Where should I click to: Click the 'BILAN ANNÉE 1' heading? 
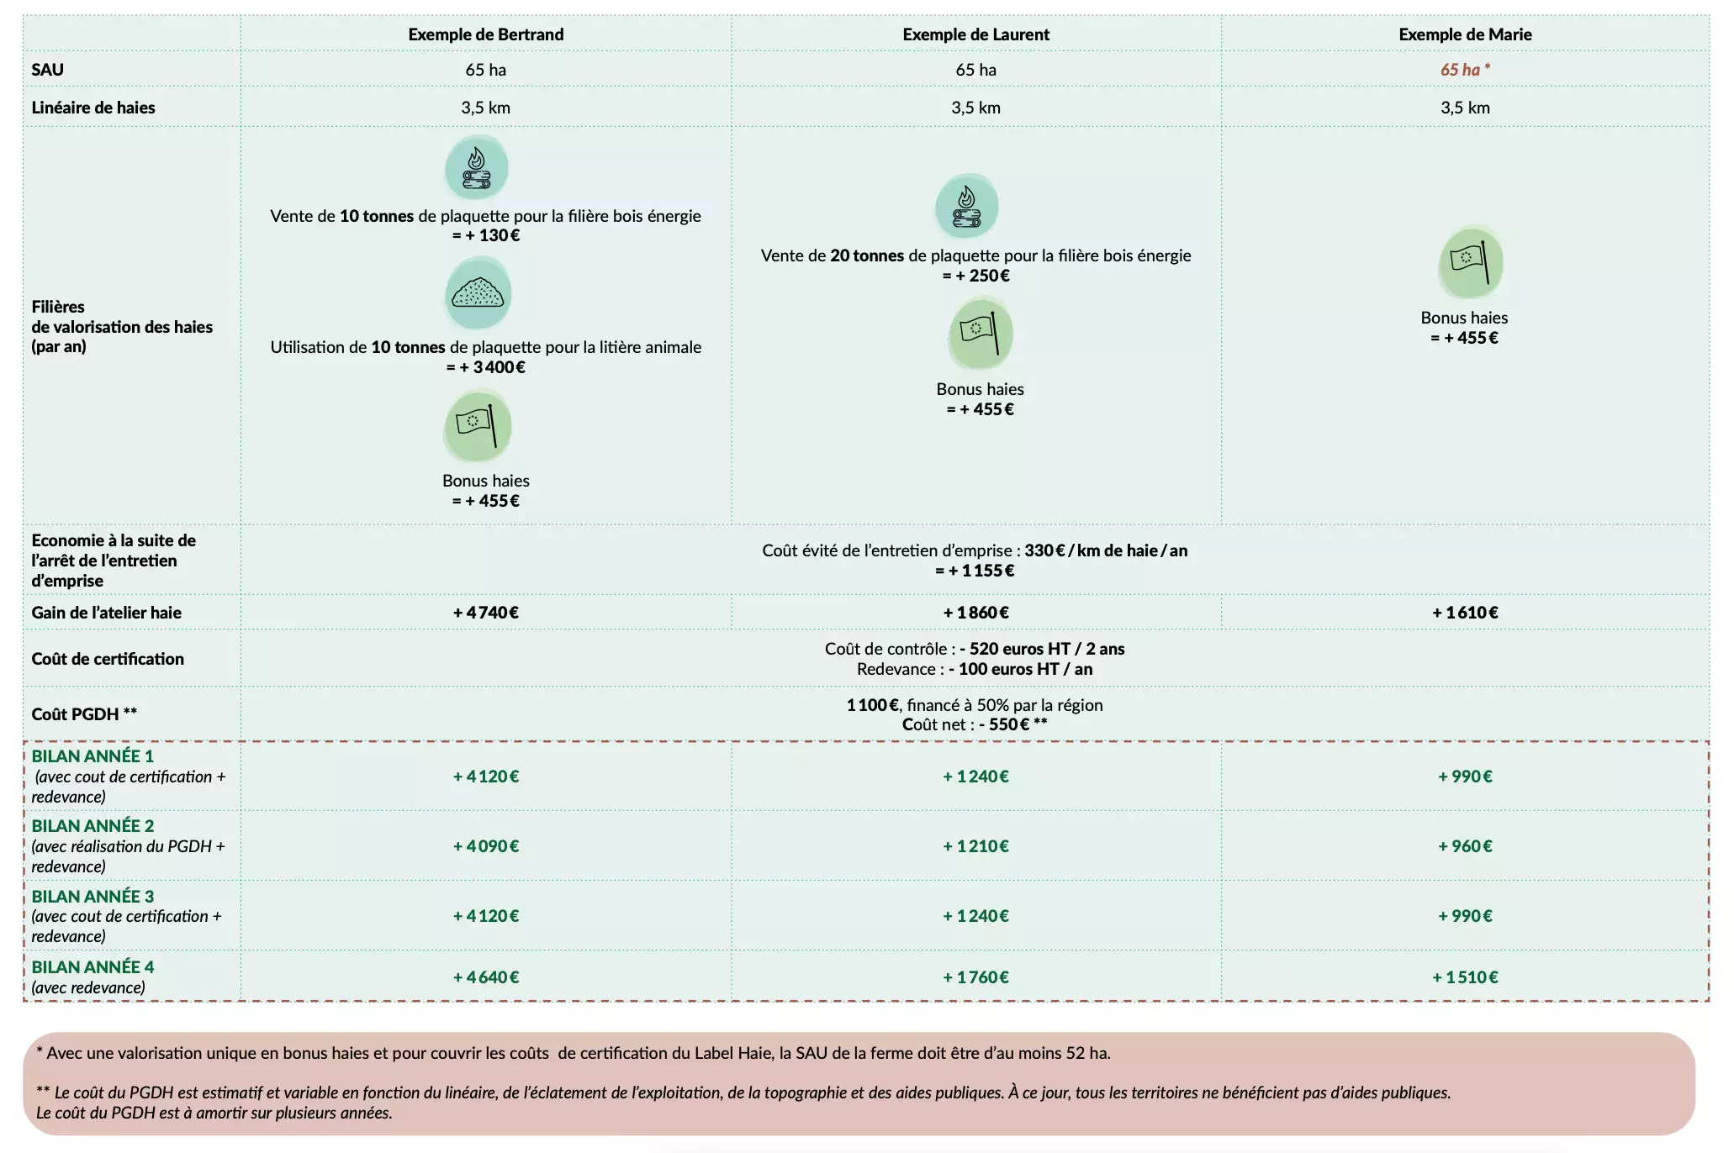pyautogui.click(x=93, y=756)
